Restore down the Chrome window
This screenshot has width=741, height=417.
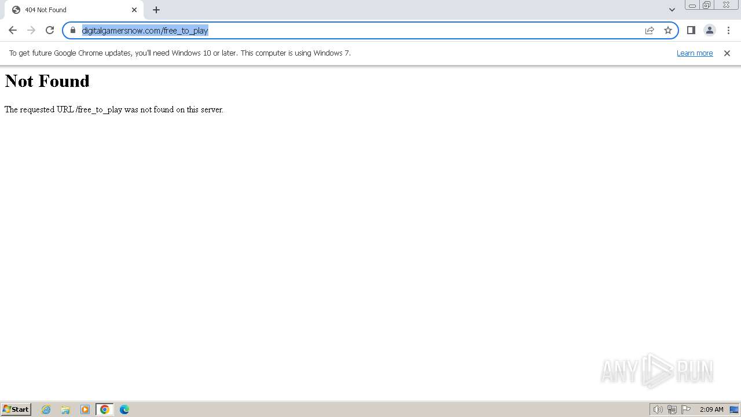click(707, 5)
